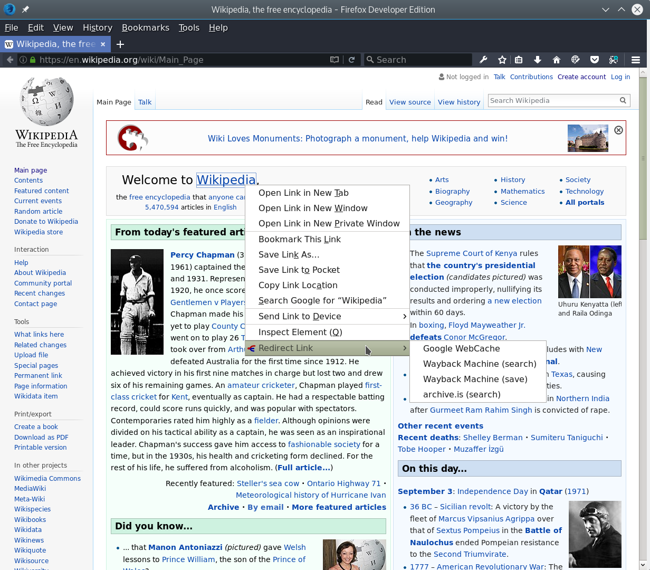This screenshot has height=570, width=650.
Task: Open Percy Chapman featured article link
Action: [x=202, y=254]
